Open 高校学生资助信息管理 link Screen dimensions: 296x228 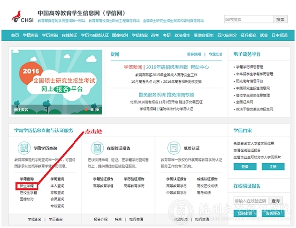coord(253,95)
